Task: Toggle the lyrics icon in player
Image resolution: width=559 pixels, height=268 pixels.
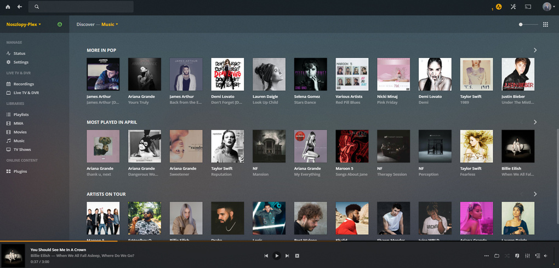Action: click(517, 255)
